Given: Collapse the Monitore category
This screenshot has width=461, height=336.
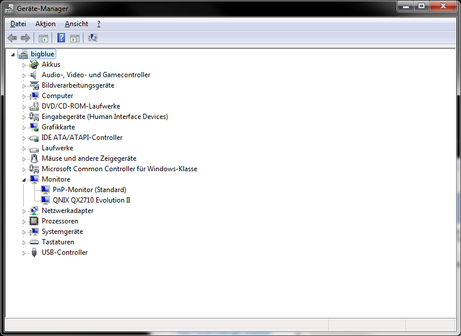Looking at the screenshot, I should [x=24, y=180].
